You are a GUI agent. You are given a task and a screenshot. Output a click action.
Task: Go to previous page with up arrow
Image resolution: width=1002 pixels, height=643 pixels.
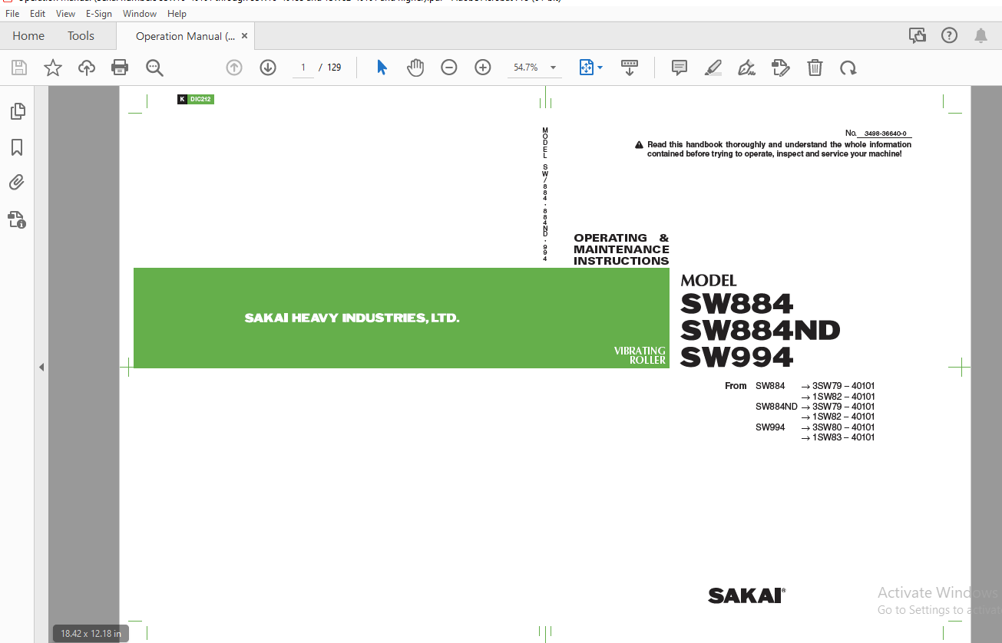234,68
